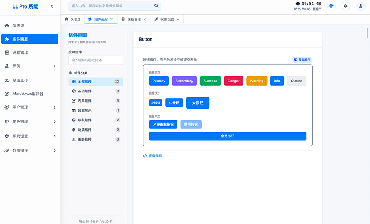Open the theme palette icon
370x224 pixels.
(x=331, y=6)
